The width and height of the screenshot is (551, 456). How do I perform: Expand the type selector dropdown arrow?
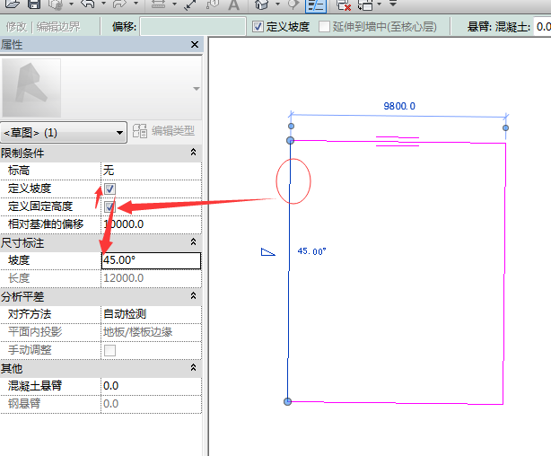click(x=196, y=88)
